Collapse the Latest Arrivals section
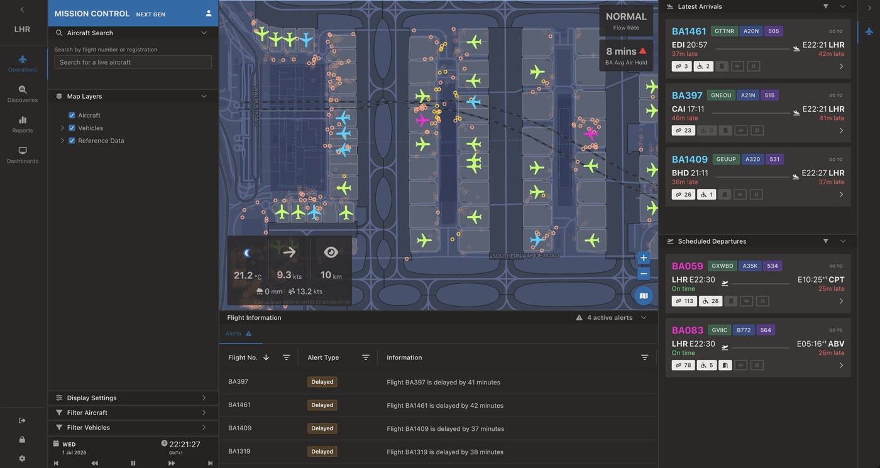 click(x=843, y=6)
